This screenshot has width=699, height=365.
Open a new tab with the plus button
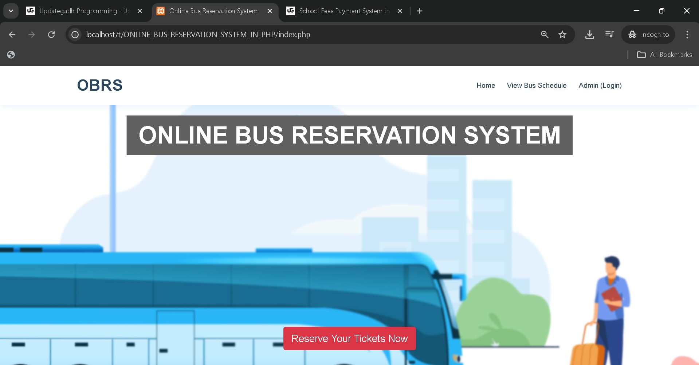(x=419, y=11)
